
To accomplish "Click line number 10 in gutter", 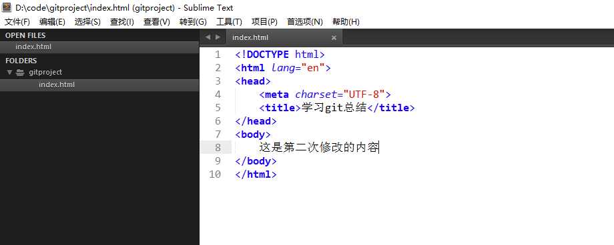I will tap(215, 174).
